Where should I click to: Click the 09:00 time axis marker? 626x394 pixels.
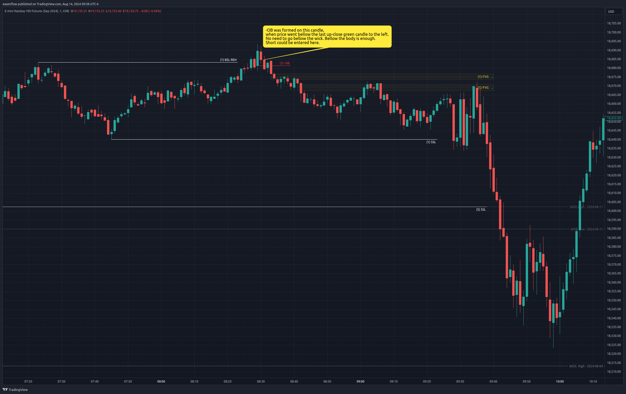coord(360,381)
